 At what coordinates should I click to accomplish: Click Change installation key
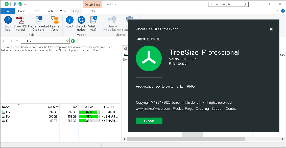point(112,24)
